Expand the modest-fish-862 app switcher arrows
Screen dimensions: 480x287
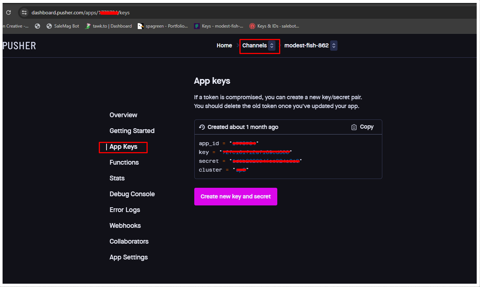(x=333, y=46)
